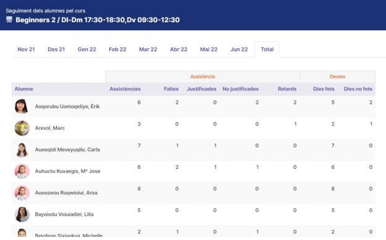
Task: Click Aroa's Assistències value 8
Action: click(139, 189)
